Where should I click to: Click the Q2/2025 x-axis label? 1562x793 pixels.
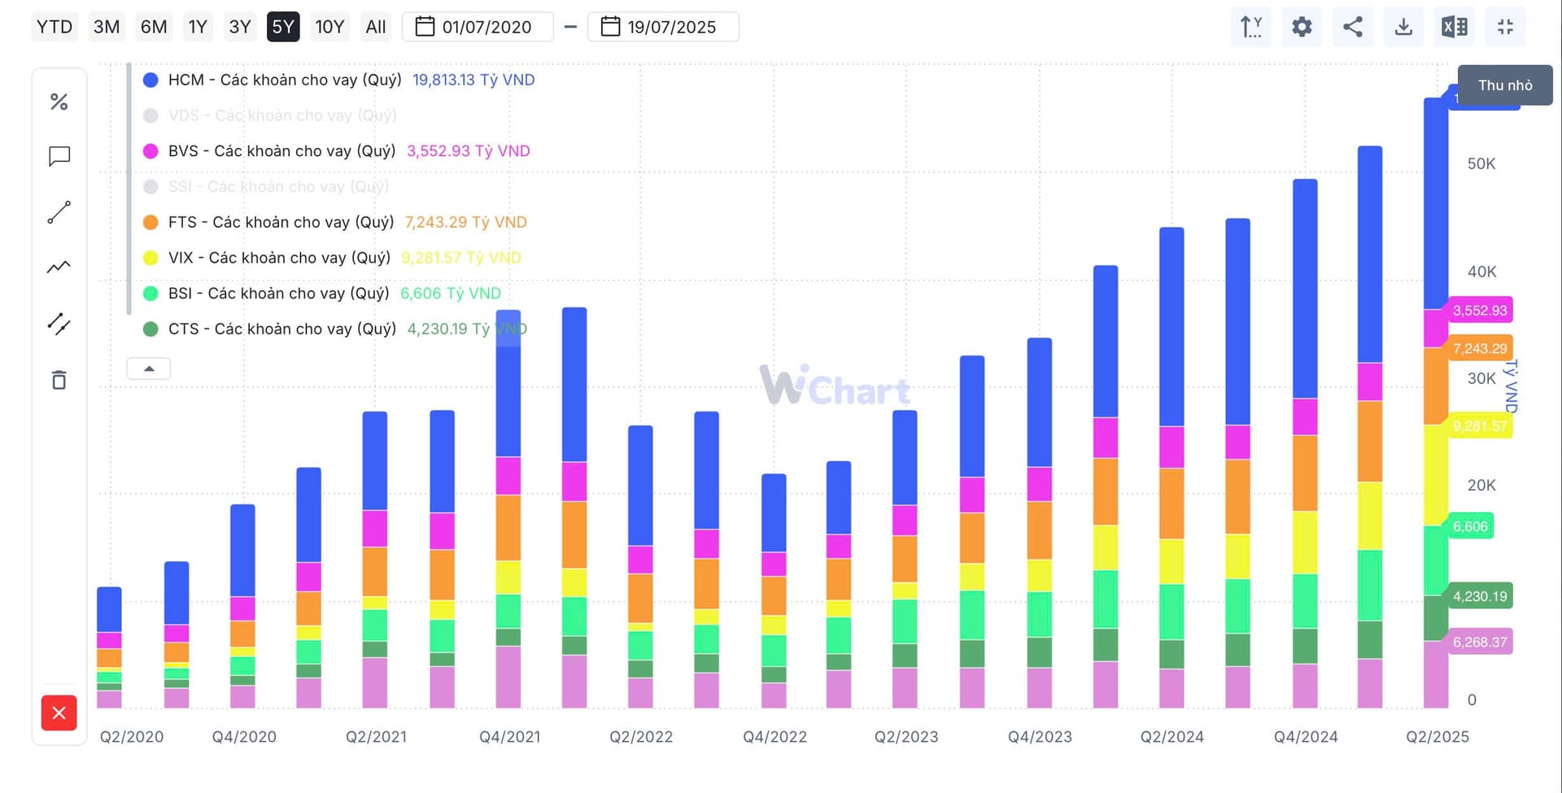click(x=1438, y=737)
